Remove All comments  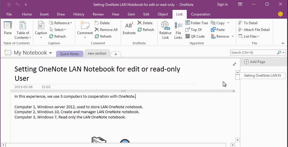106,29
